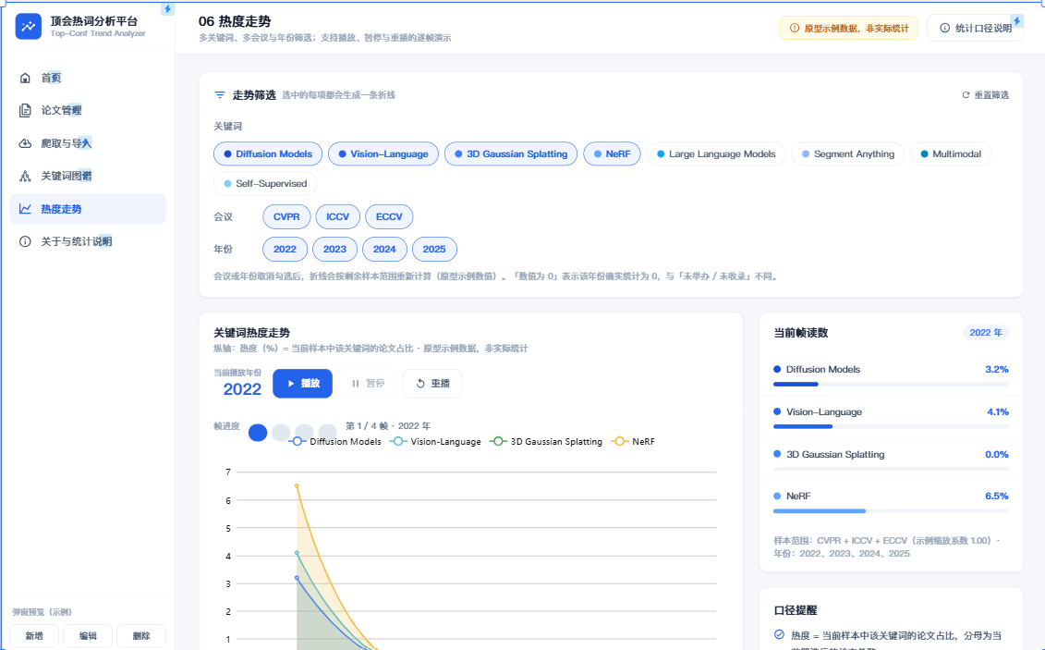The width and height of the screenshot is (1045, 650).
Task: Toggle the ECCV conference chip
Action: tap(389, 216)
